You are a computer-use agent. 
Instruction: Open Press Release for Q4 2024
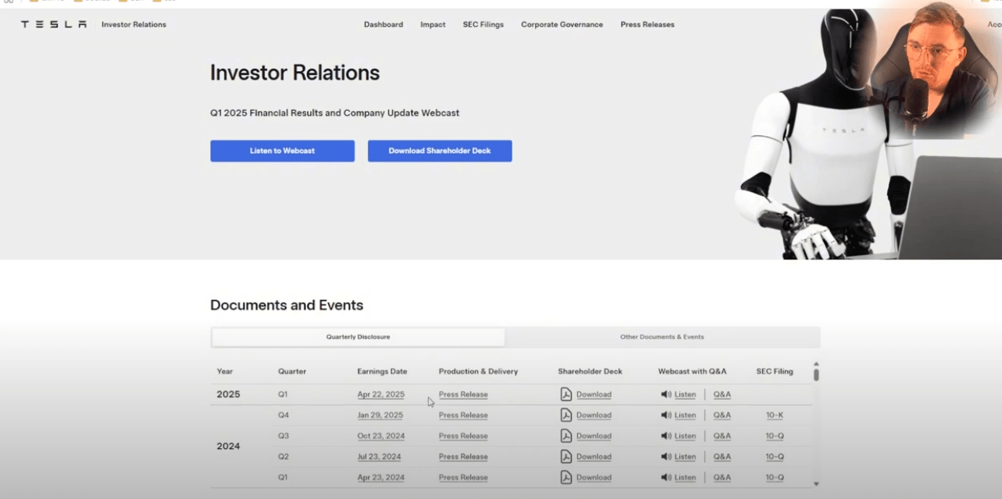click(463, 415)
